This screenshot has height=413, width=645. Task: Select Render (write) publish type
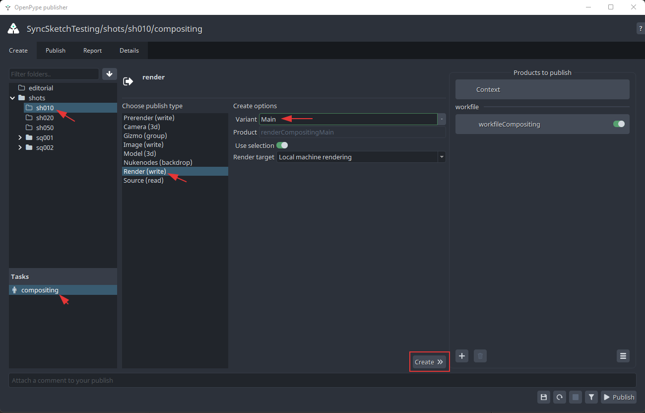(x=175, y=171)
